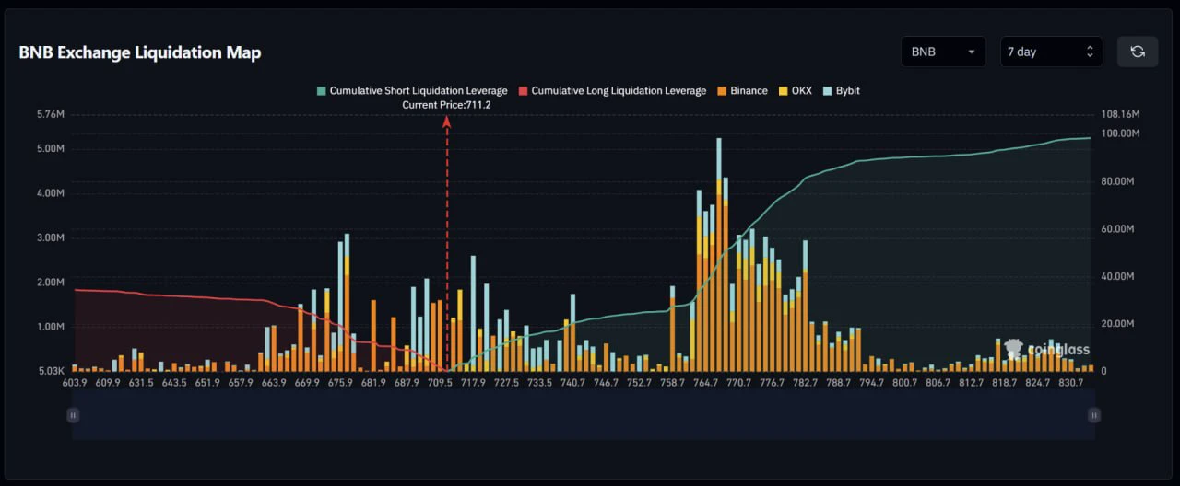
Task: Click the 800.7 x-axis label
Action: pos(904,382)
